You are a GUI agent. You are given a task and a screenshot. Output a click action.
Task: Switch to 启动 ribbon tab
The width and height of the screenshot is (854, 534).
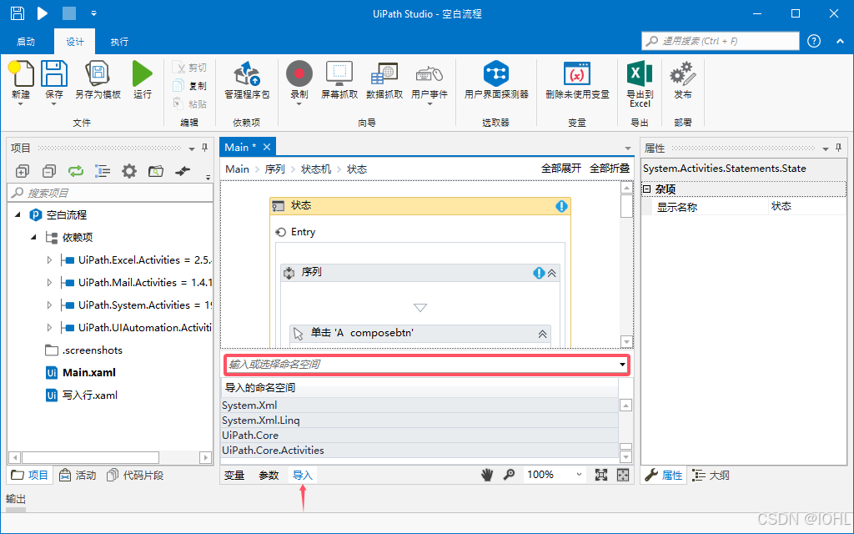[26, 42]
